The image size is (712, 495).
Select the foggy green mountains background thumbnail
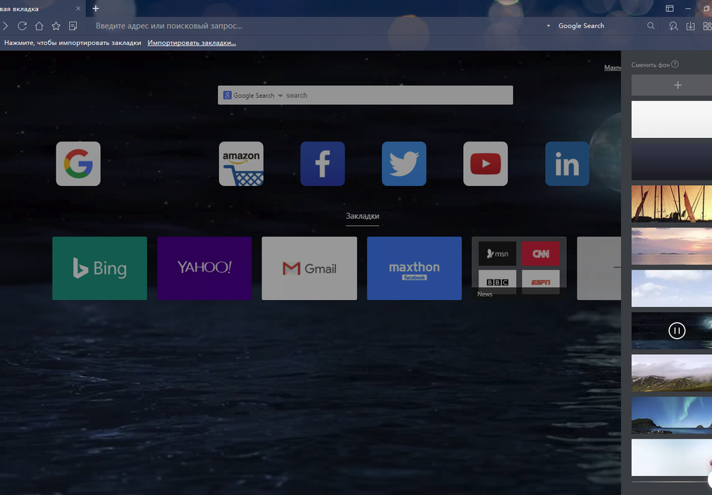click(672, 372)
